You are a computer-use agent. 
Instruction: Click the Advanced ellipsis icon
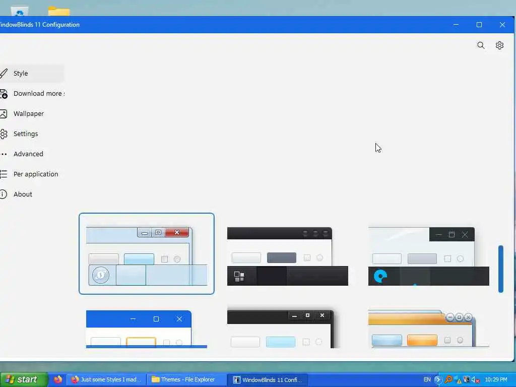pos(4,154)
